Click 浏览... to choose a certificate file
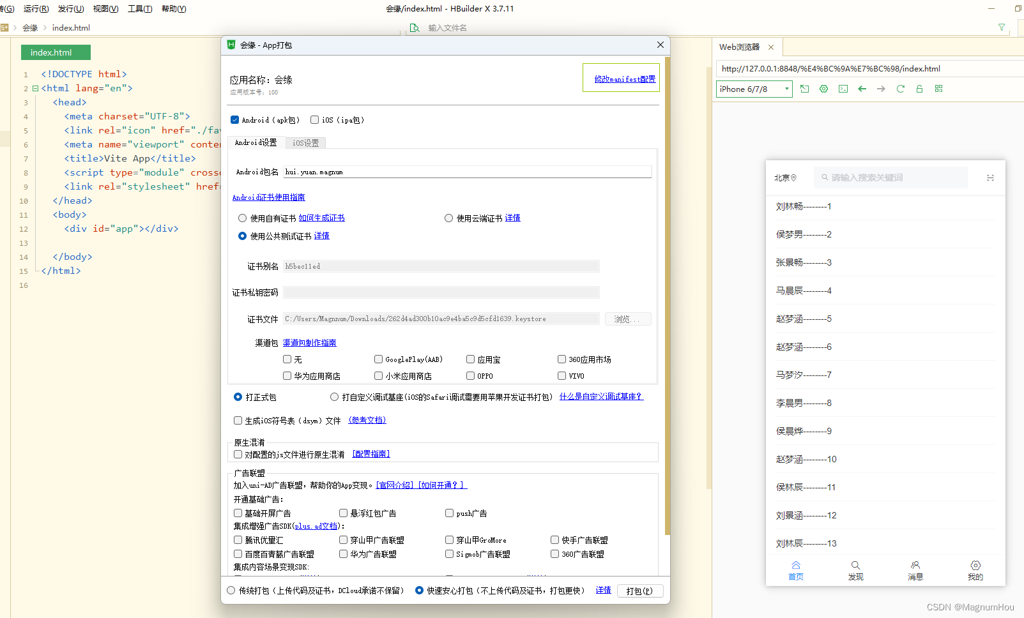The image size is (1024, 618). (628, 319)
